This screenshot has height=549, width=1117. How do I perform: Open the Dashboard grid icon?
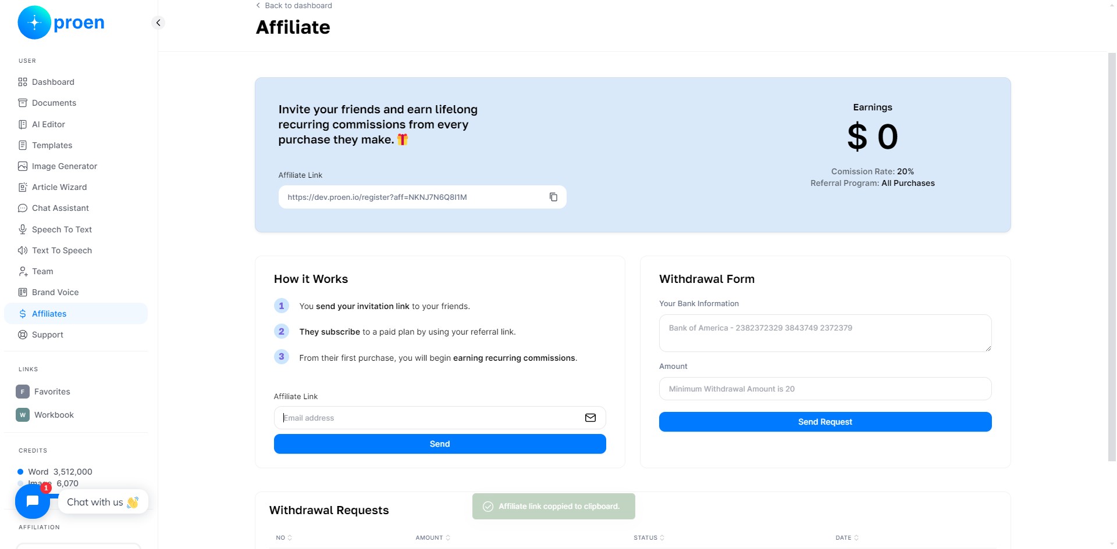23,82
